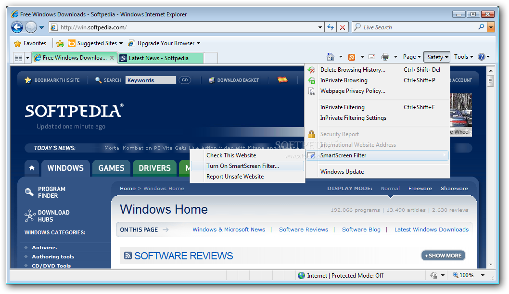Click the Refresh page icon

coord(331,27)
